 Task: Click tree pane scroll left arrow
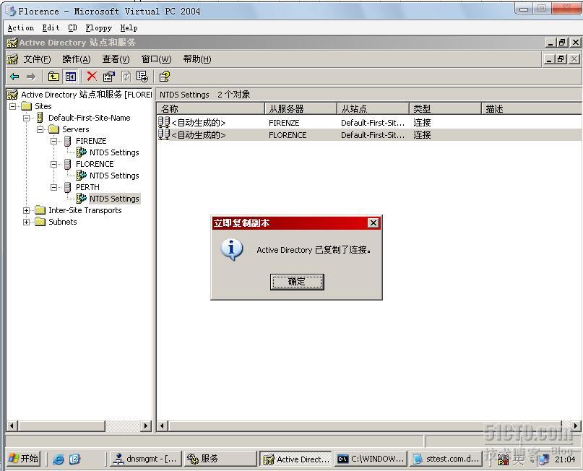click(x=12, y=425)
